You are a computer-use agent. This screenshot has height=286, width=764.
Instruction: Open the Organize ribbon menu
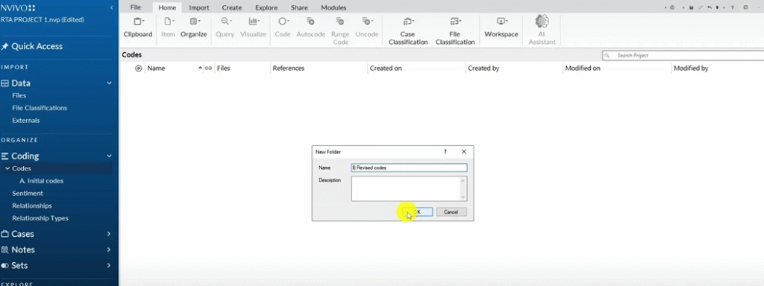194,28
